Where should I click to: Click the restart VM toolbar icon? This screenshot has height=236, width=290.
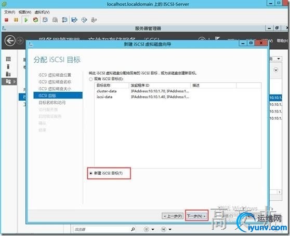click(35, 20)
